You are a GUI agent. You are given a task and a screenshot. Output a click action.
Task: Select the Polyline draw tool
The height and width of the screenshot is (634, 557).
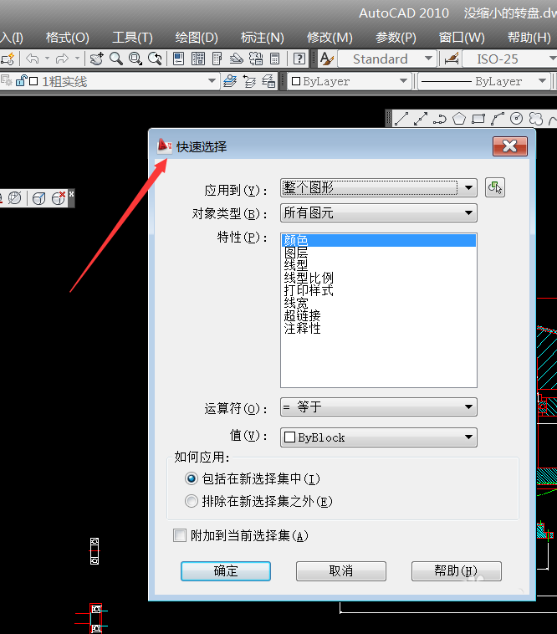pos(440,119)
